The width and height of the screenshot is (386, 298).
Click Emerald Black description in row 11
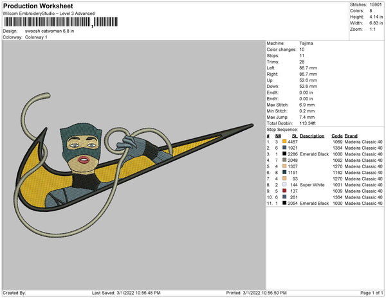[315, 203]
